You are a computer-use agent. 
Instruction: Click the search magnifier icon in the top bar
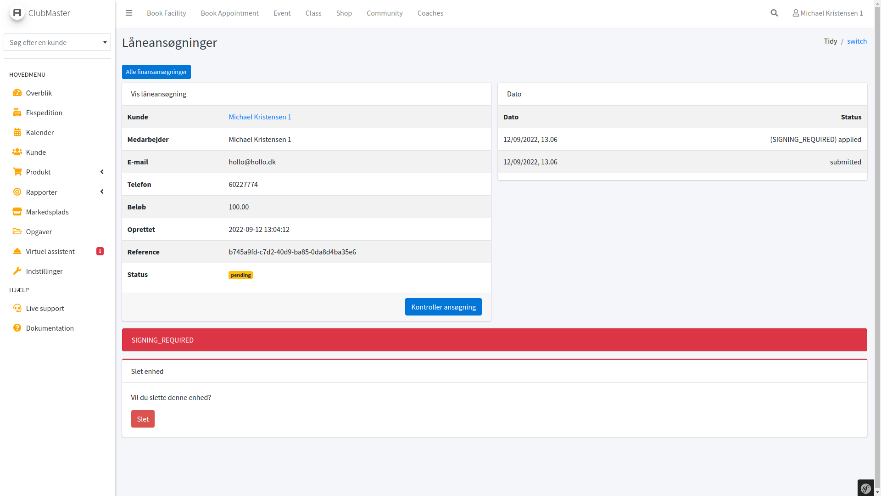(774, 13)
